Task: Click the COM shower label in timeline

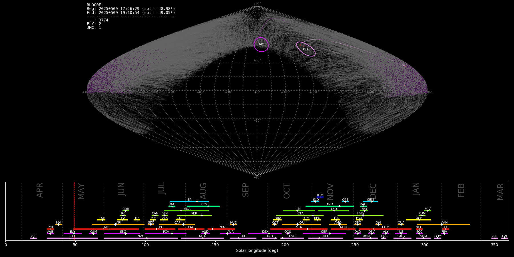Action: click(385, 227)
